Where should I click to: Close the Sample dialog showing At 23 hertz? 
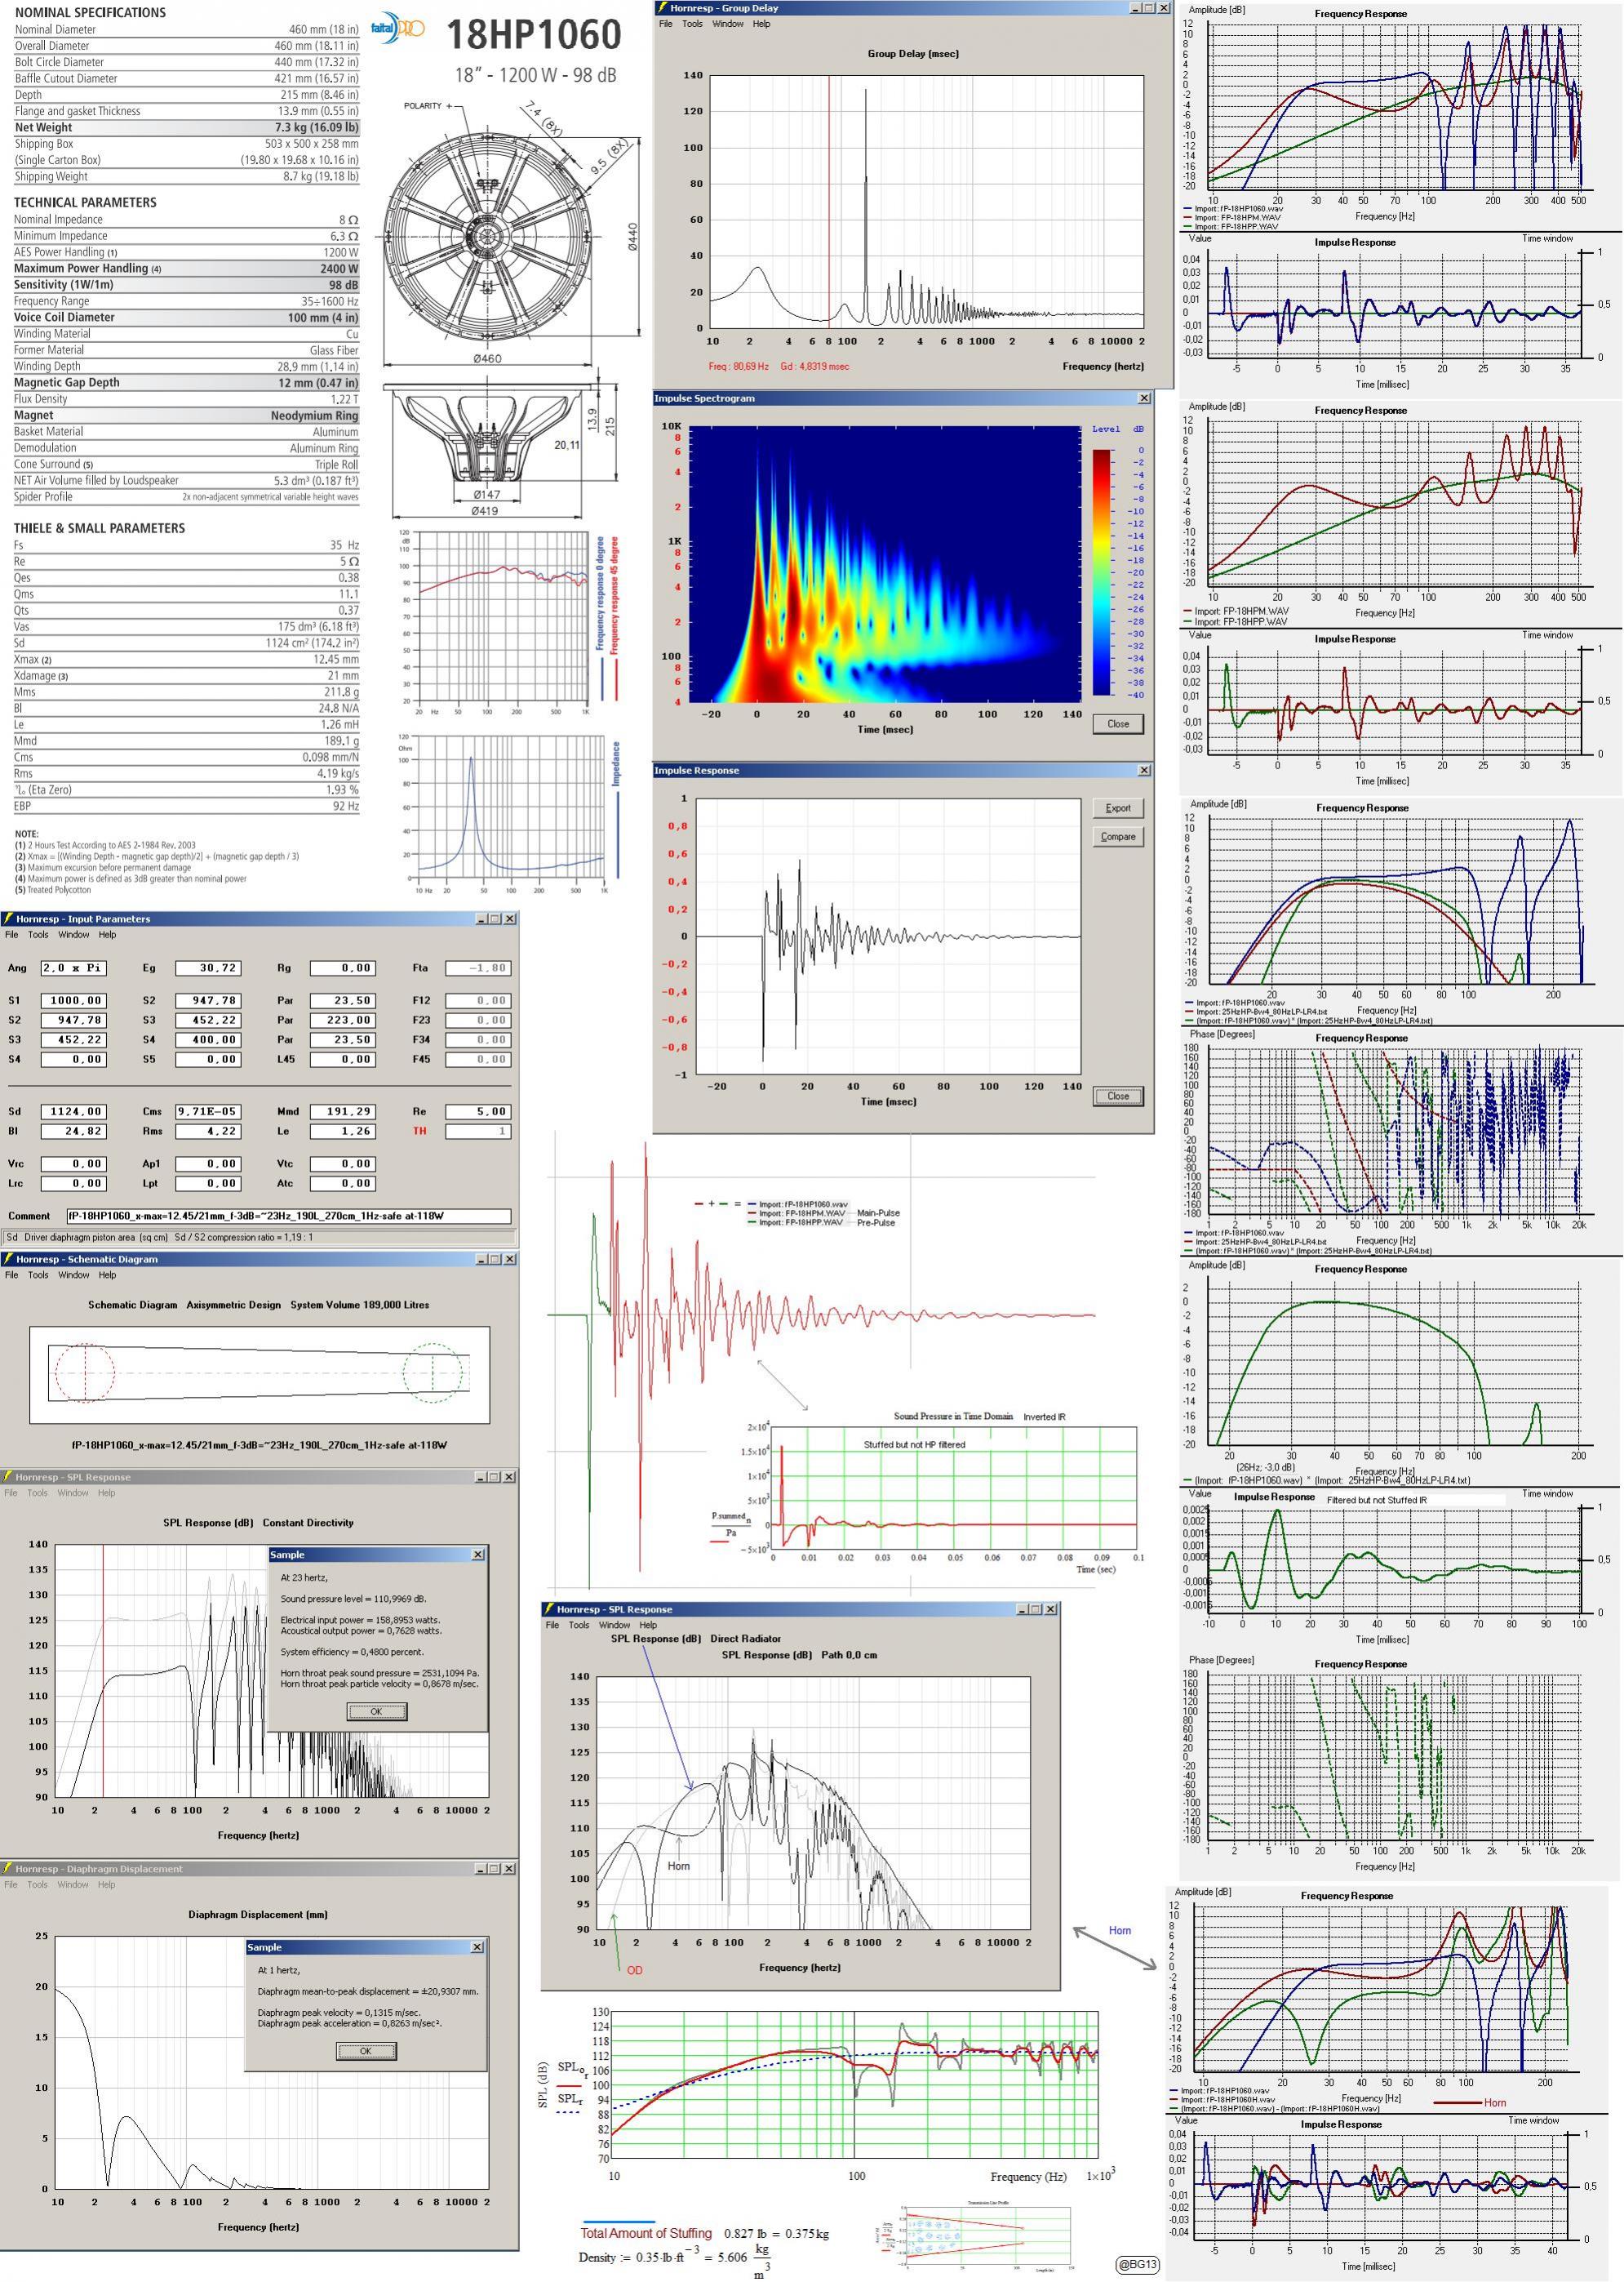[477, 1555]
